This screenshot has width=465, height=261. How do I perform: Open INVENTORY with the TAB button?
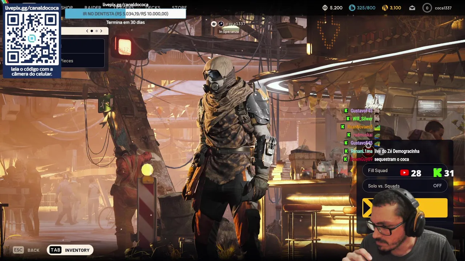(70, 250)
